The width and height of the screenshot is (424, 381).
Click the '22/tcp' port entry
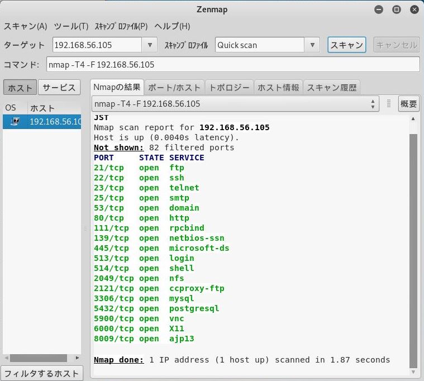109,178
